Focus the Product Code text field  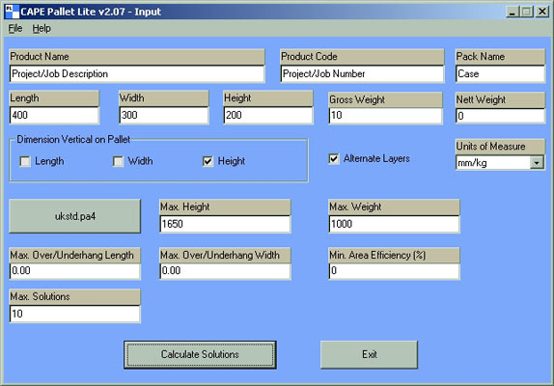(362, 73)
